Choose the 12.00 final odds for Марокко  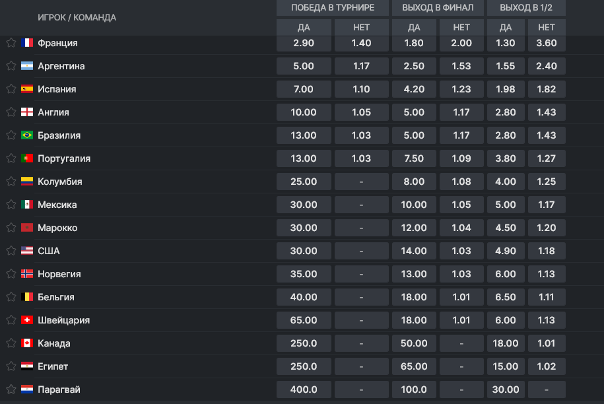pos(414,228)
